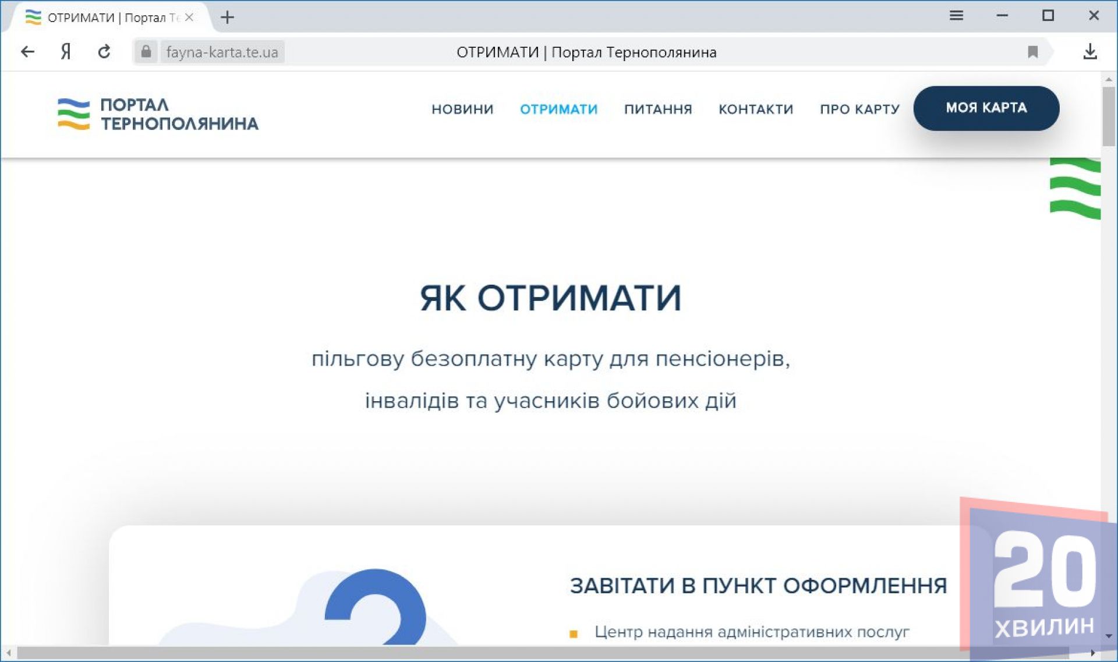Click the fayna-karta.te.ua address field
This screenshot has height=662, width=1118.
click(222, 52)
